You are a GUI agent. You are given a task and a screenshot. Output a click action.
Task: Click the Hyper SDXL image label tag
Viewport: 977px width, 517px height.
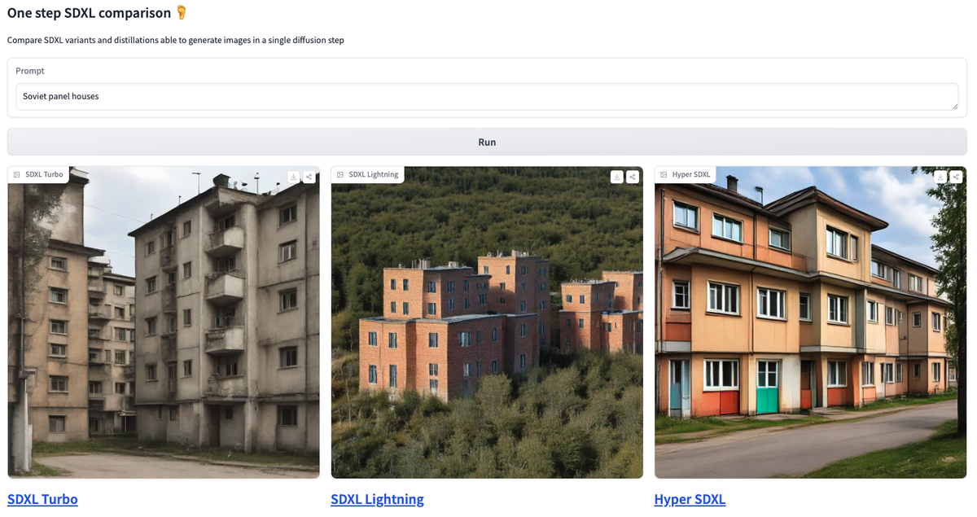click(x=686, y=174)
